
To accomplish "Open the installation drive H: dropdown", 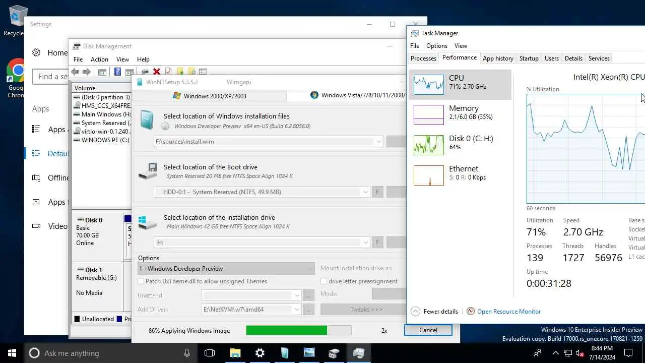I will (366, 243).
